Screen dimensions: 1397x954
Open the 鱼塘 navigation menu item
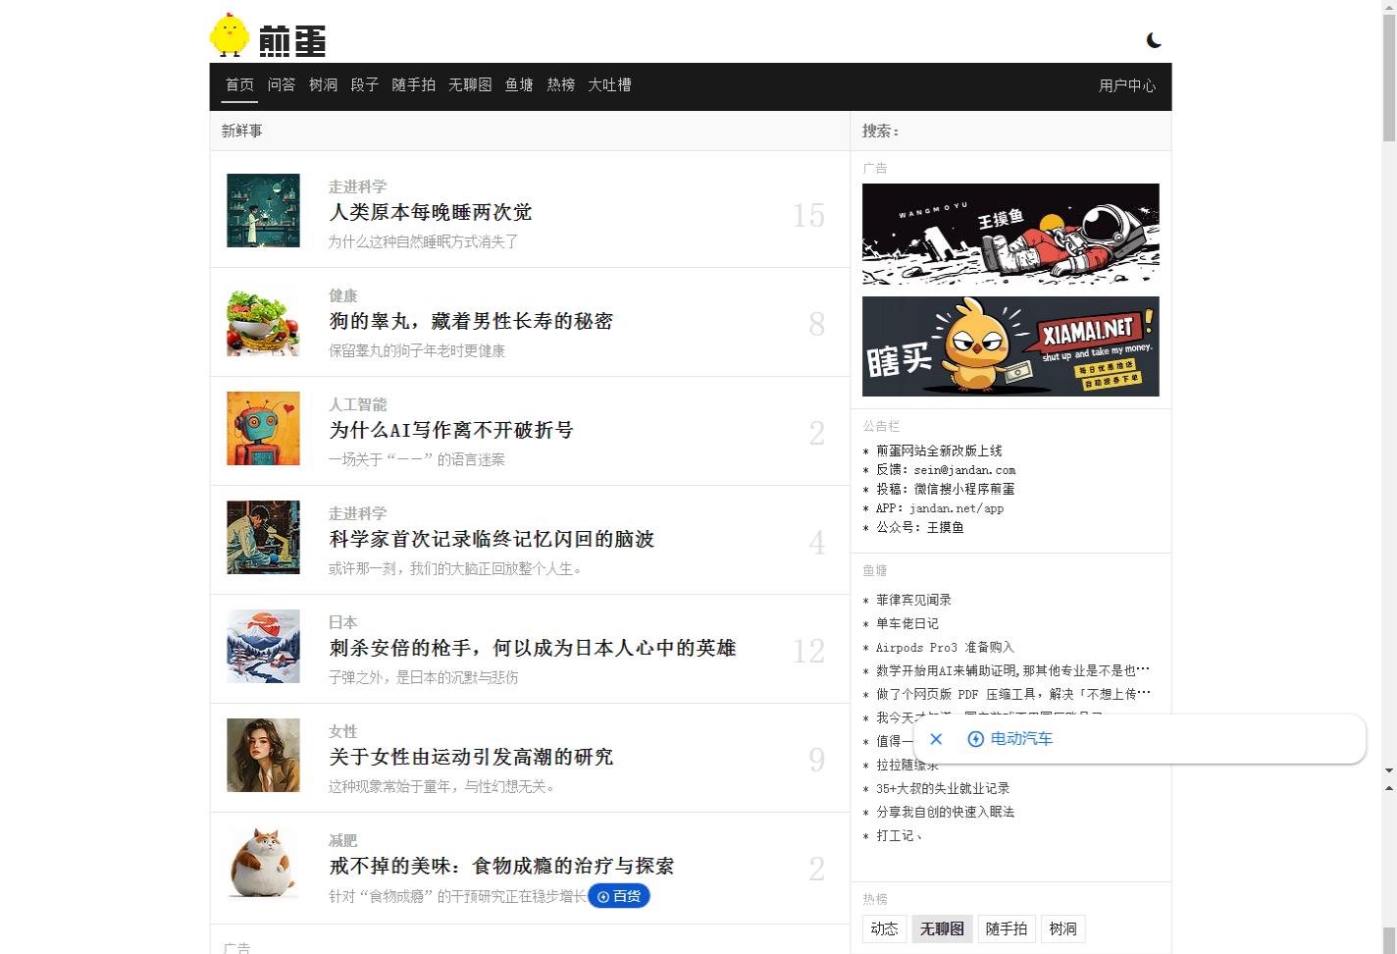518,85
